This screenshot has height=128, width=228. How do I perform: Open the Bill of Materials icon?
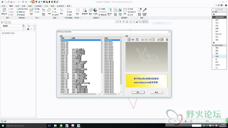[x=140, y=10]
